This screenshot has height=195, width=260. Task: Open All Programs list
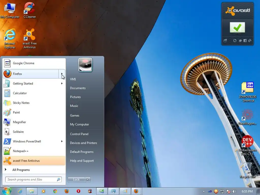[34, 170]
